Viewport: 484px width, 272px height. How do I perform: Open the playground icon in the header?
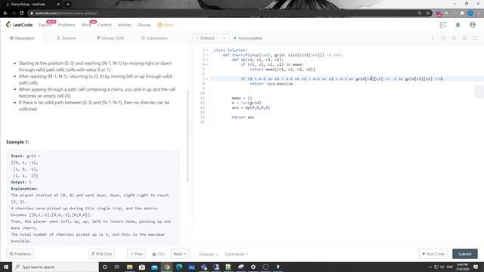443,25
